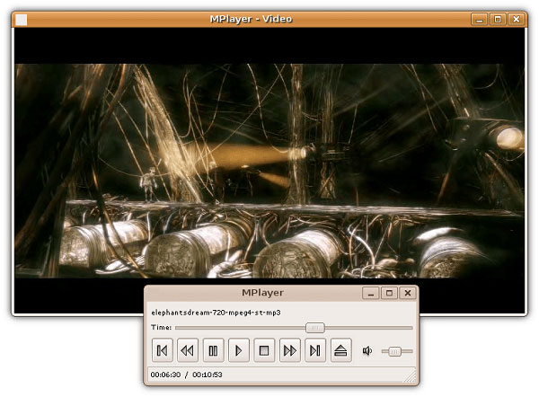
Task: Click the Time label beside seek bar
Action: pyautogui.click(x=161, y=327)
